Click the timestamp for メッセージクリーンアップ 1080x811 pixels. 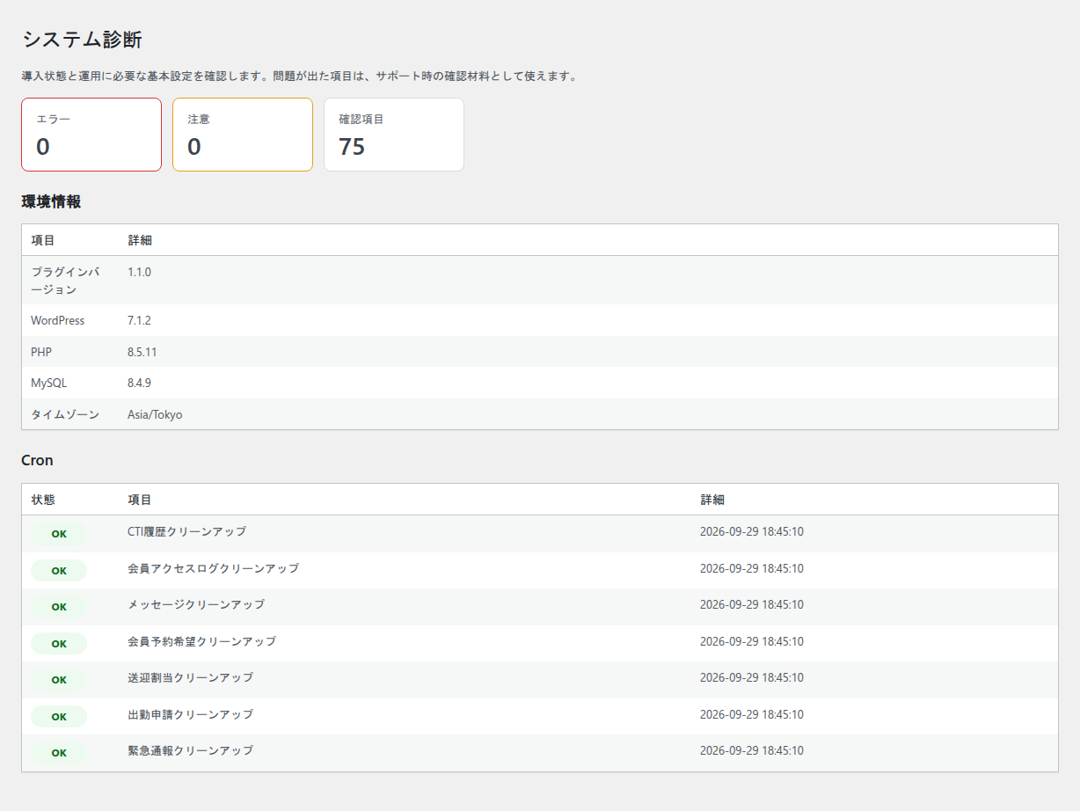tap(752, 605)
